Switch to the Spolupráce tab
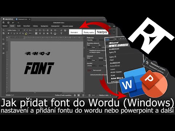The width and height of the screenshot is (175, 131). click(44, 26)
